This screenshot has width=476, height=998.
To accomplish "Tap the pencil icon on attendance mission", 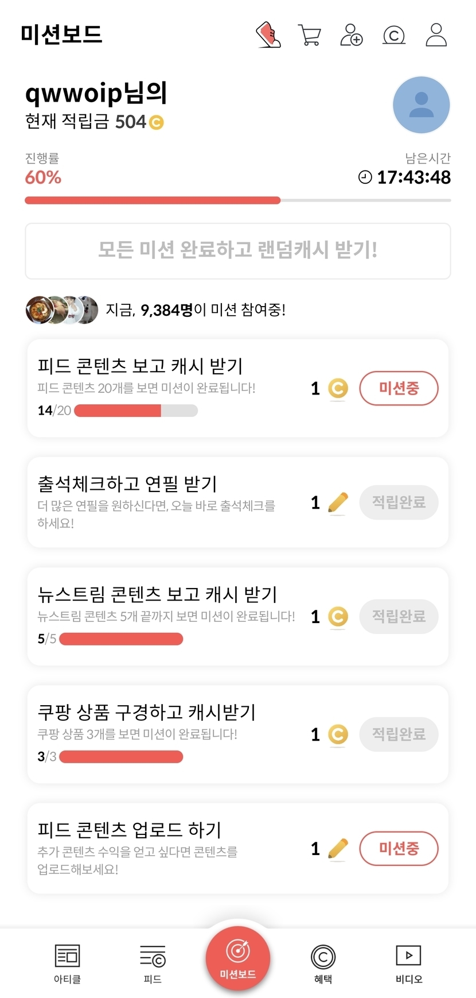I will [338, 502].
